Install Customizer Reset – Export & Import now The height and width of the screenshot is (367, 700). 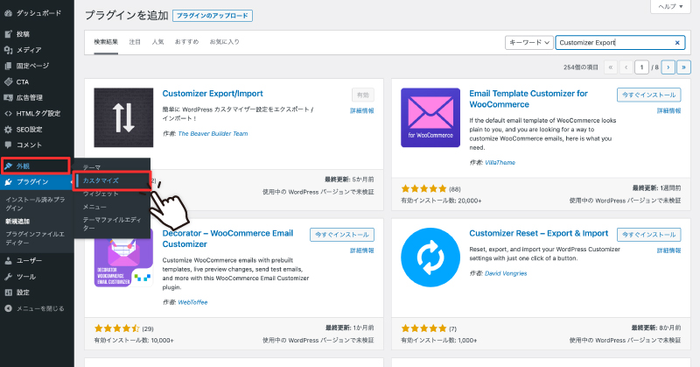648,235
